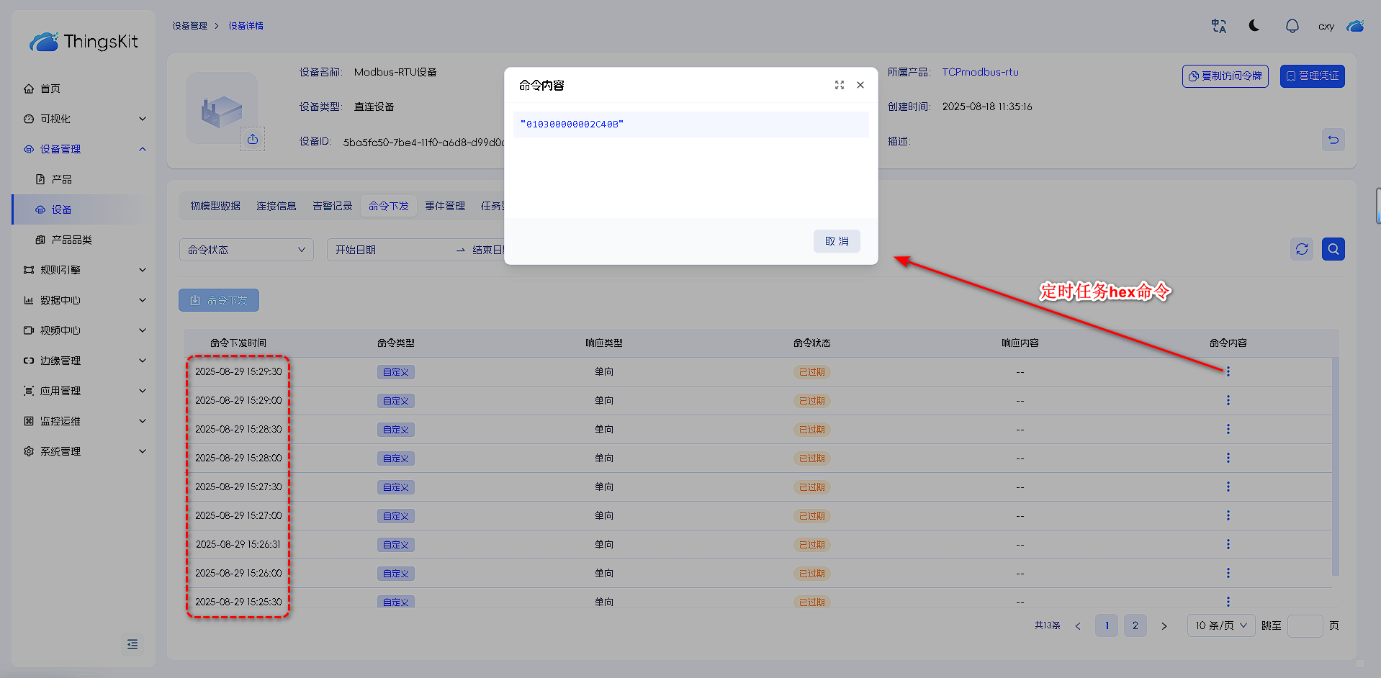
Task: Open the notification bell
Action: (x=1292, y=26)
